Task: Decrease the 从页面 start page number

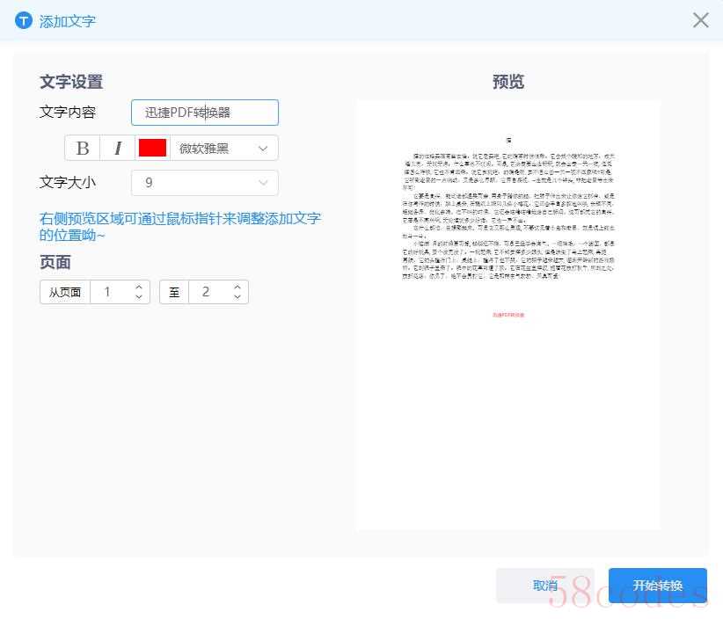Action: (x=139, y=297)
